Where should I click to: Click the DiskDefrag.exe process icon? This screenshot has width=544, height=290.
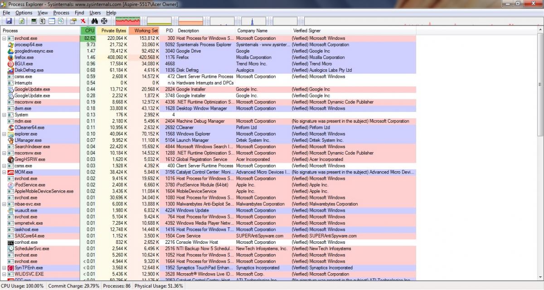point(11,70)
